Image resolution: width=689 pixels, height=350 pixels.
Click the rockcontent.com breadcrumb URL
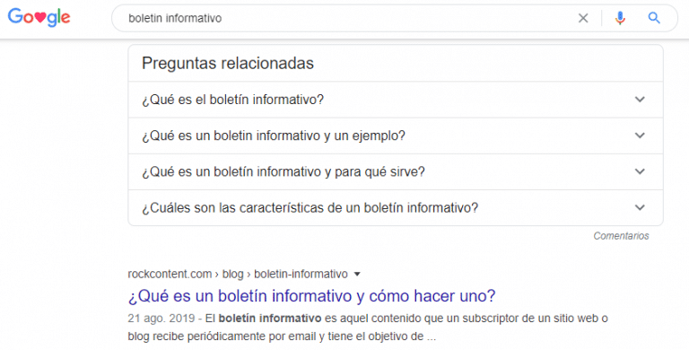(238, 275)
